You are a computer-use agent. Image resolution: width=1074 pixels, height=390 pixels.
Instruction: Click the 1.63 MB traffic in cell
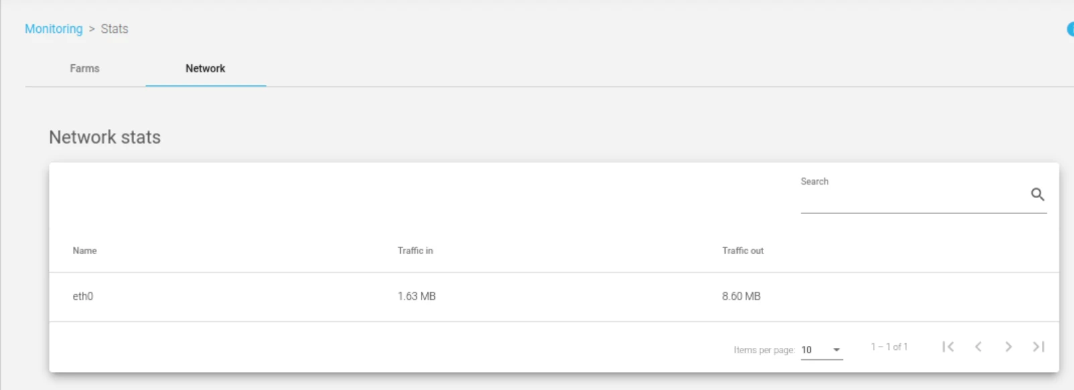pos(417,296)
